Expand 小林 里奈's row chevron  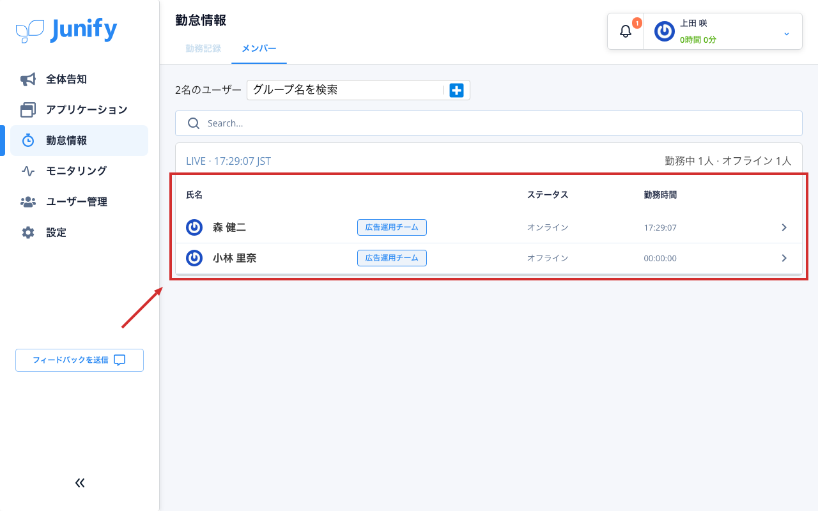(784, 258)
